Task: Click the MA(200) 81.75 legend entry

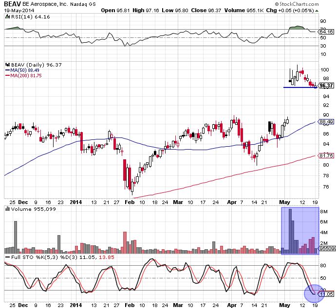Action: coord(23,75)
